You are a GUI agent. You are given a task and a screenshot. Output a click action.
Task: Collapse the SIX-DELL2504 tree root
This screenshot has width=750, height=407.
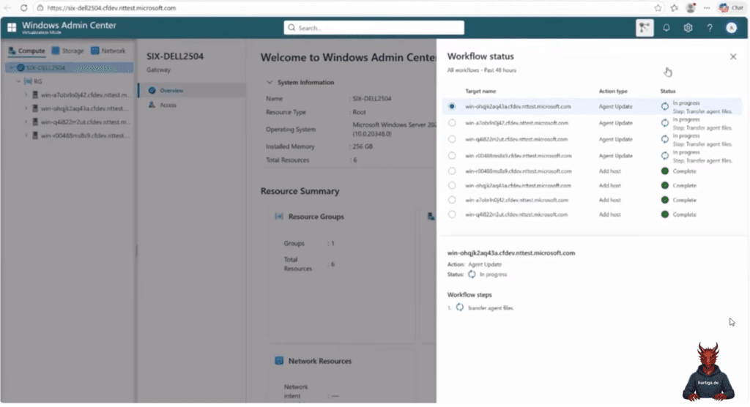pos(12,68)
